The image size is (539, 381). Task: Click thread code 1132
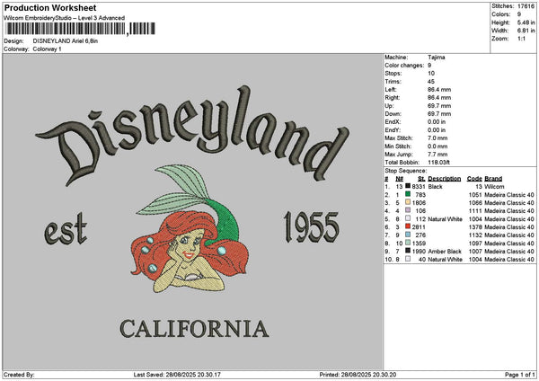click(x=475, y=235)
